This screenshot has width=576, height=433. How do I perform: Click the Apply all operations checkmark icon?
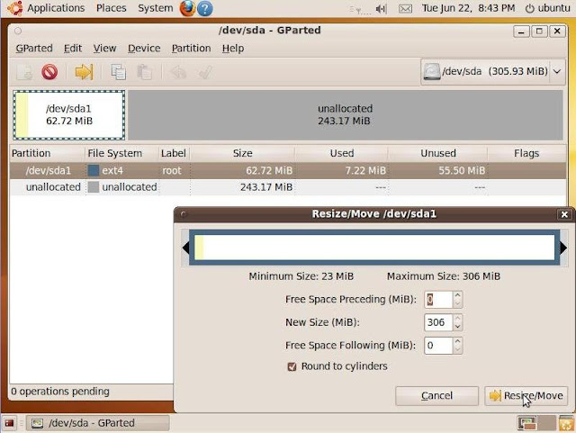pyautogui.click(x=204, y=72)
